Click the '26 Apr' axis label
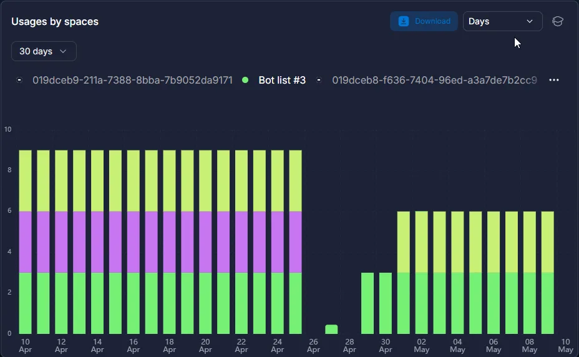 [313, 346]
